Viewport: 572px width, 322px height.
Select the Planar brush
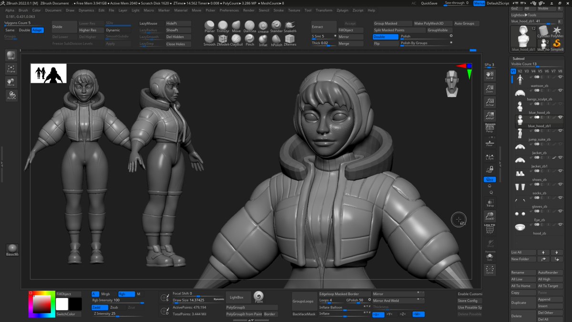click(210, 26)
